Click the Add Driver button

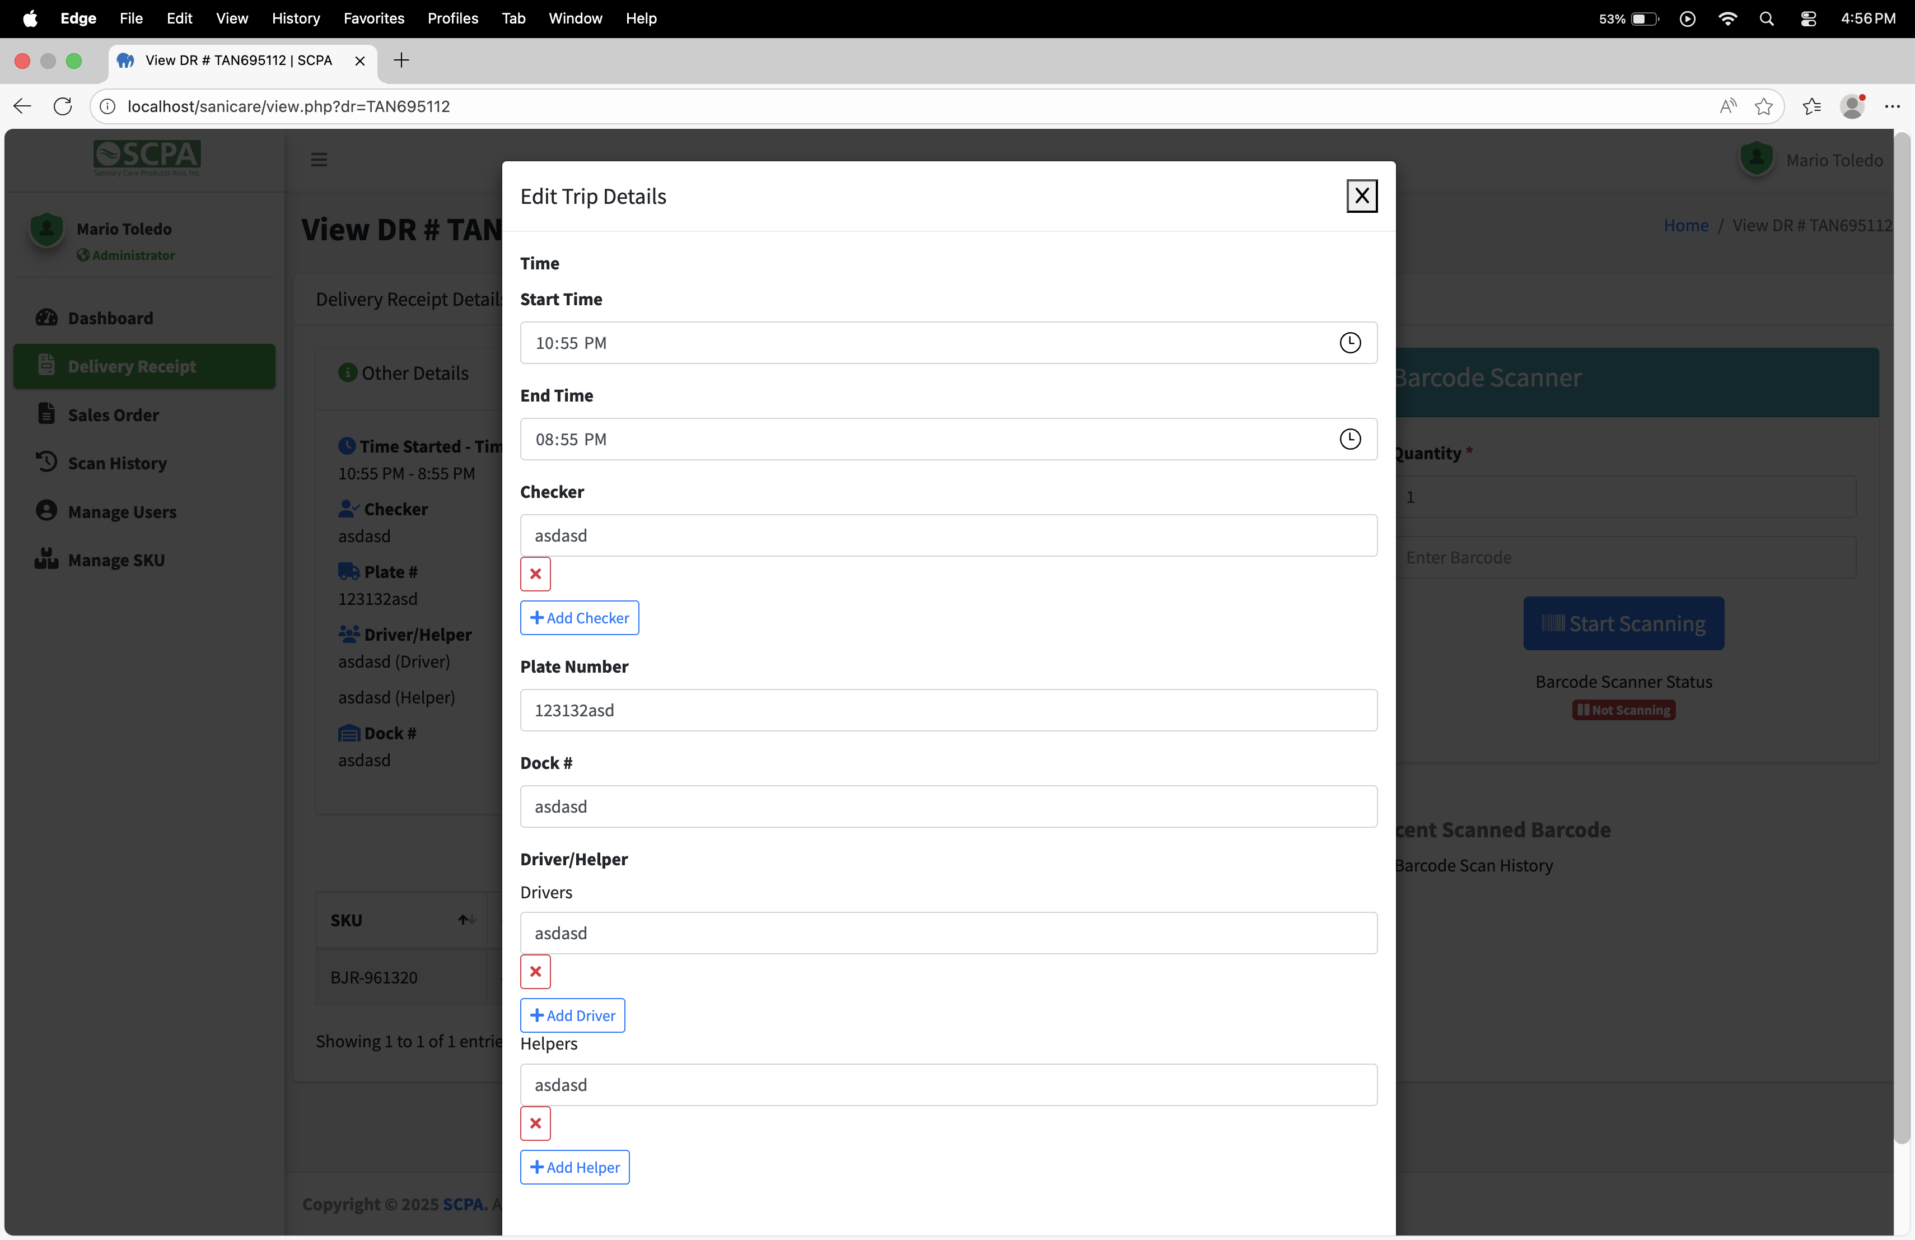572,1015
